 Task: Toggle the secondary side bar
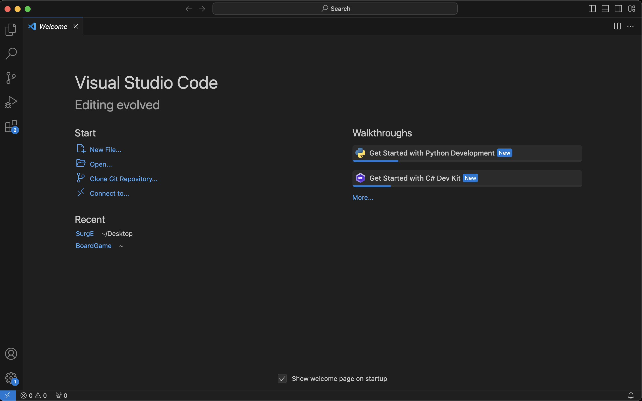(x=618, y=9)
